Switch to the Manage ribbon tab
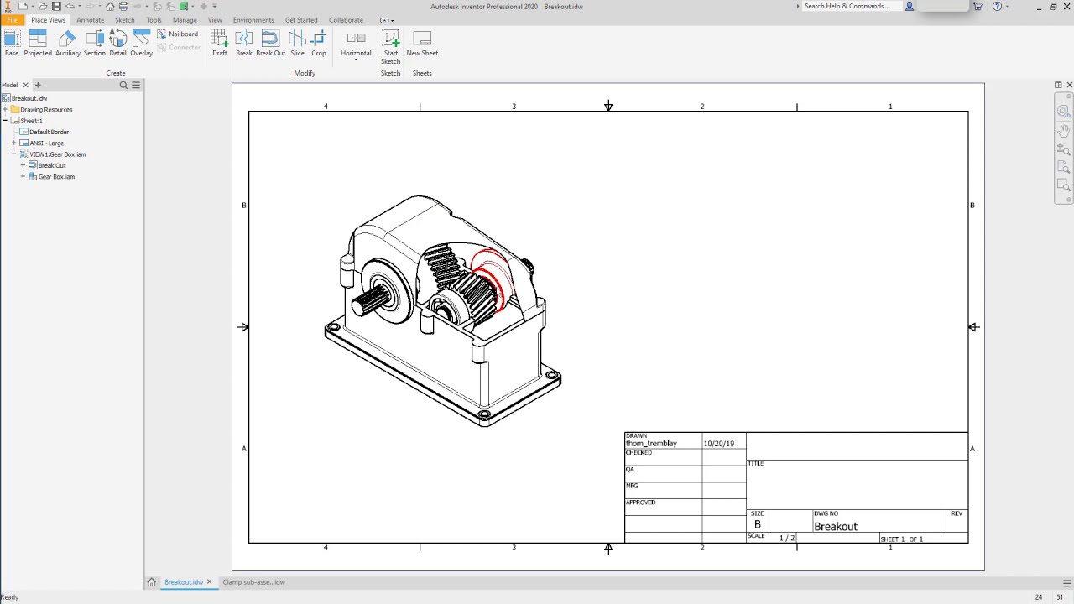This screenshot has width=1074, height=604. 185,20
